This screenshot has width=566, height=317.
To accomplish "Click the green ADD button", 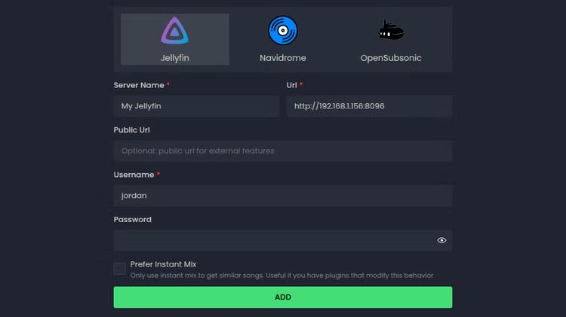I will coord(283,297).
